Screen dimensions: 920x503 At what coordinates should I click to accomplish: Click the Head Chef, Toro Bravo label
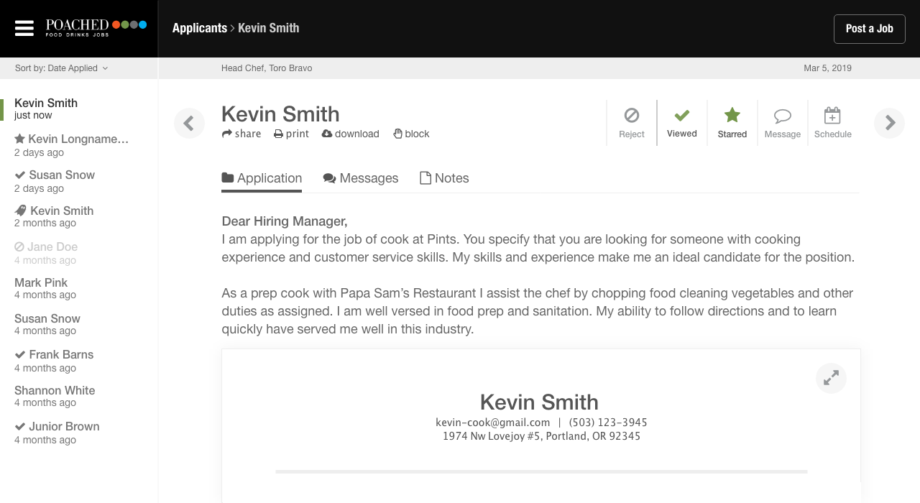click(x=267, y=68)
